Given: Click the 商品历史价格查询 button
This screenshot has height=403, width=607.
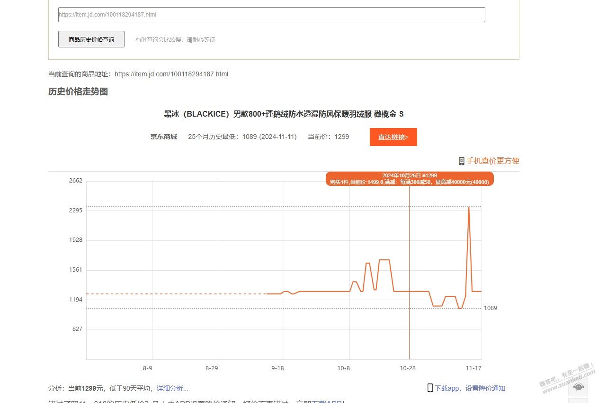Looking at the screenshot, I should 91,39.
